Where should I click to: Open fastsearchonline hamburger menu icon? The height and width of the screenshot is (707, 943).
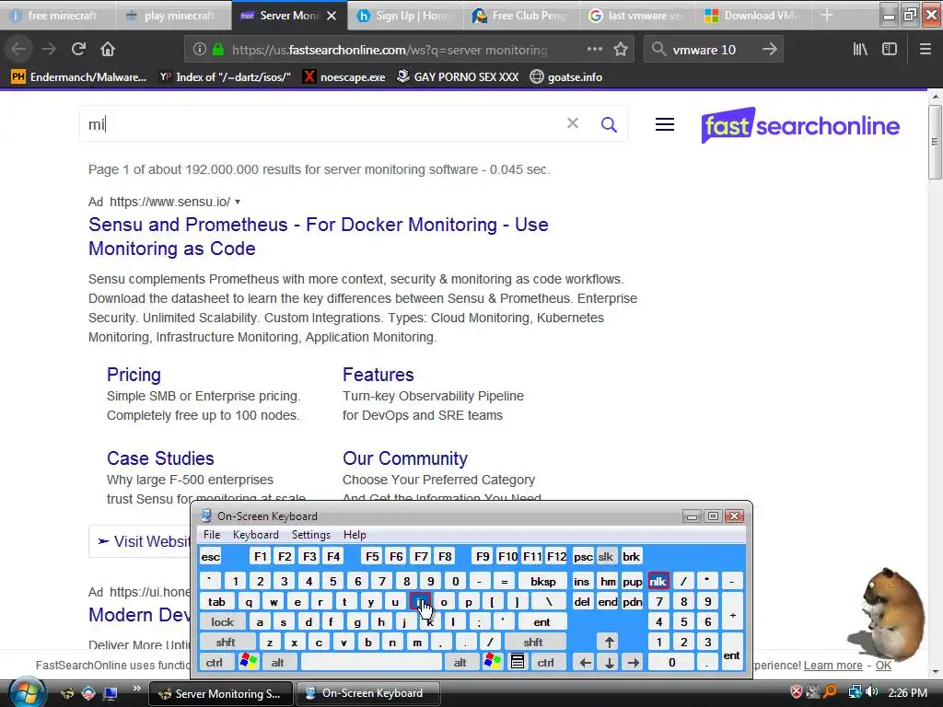tap(665, 124)
